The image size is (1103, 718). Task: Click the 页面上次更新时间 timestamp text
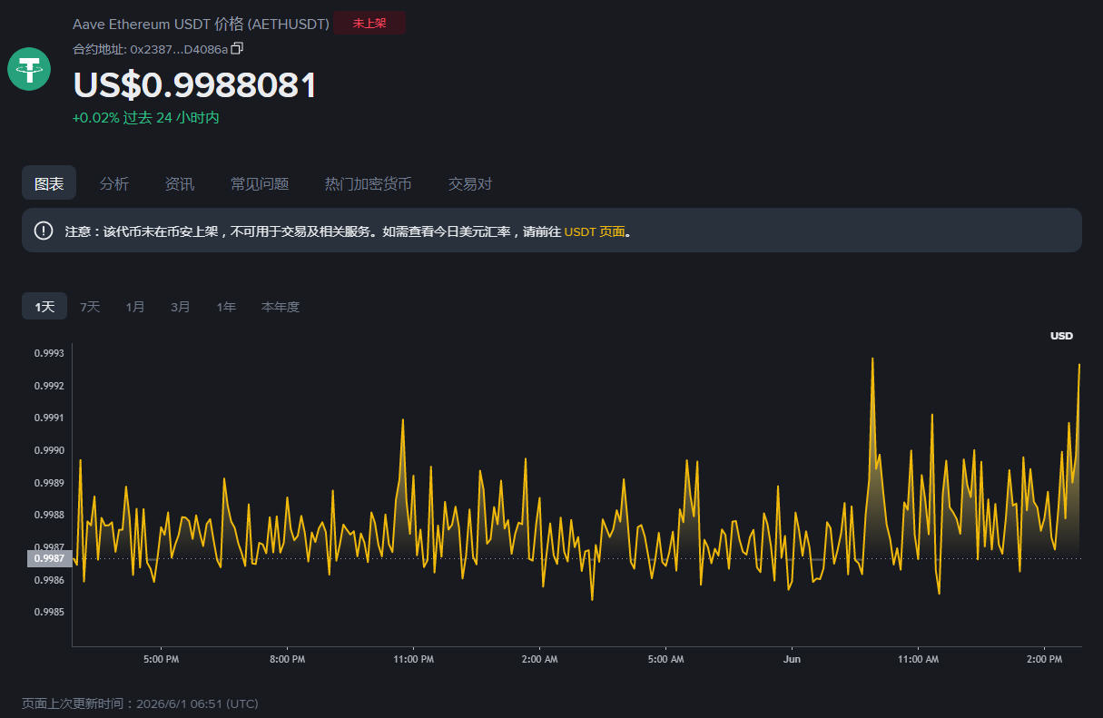click(141, 703)
